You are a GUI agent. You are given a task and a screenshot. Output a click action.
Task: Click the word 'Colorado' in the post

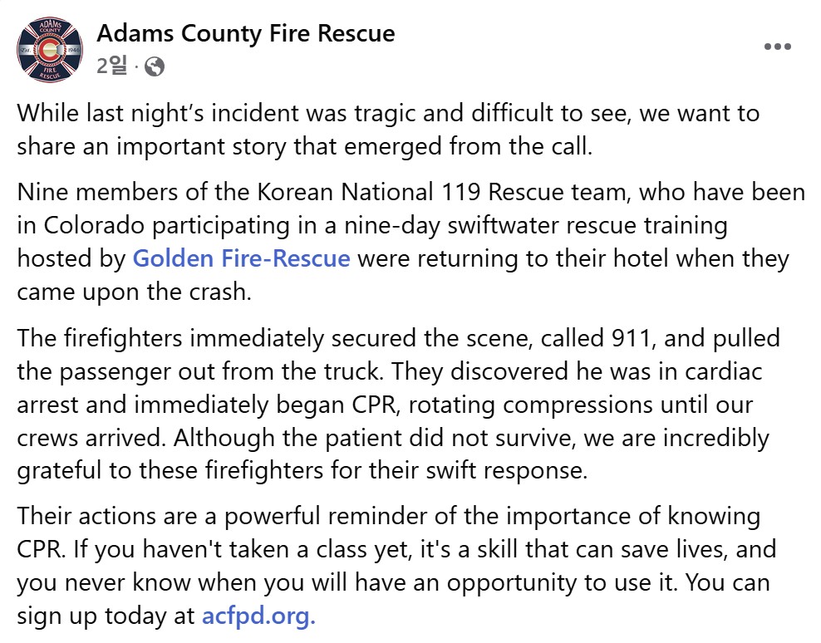[x=94, y=226]
